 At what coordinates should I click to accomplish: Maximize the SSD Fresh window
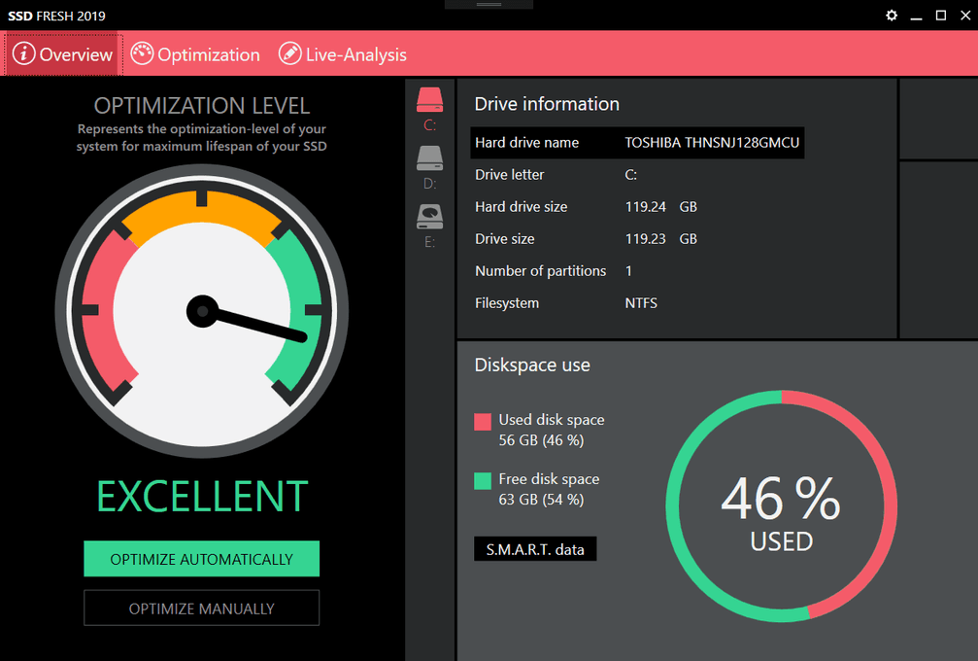point(940,16)
